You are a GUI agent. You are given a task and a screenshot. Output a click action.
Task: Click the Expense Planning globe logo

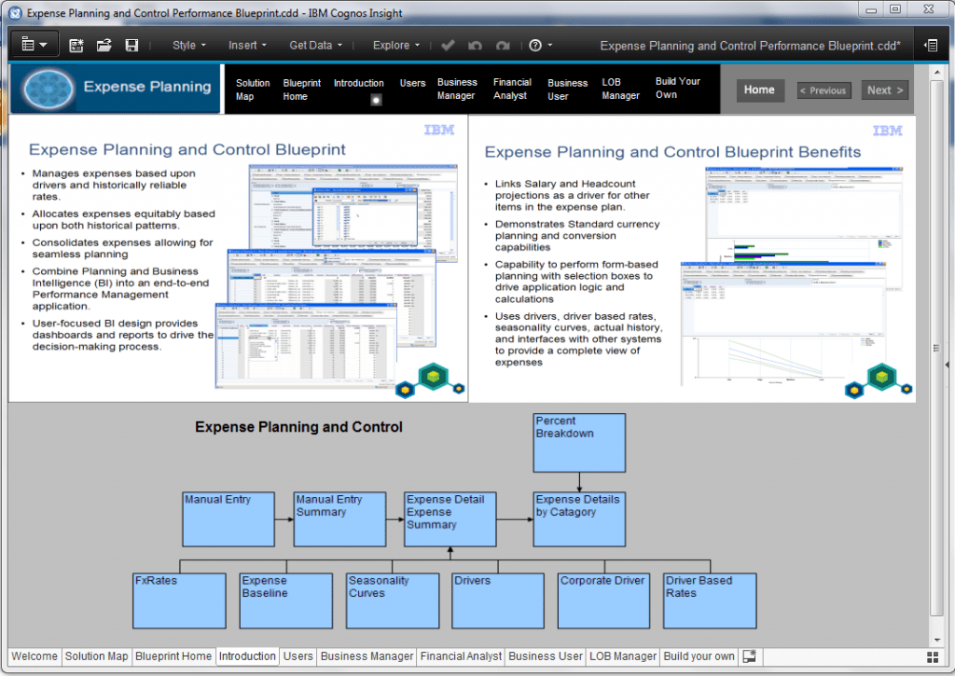(x=48, y=89)
